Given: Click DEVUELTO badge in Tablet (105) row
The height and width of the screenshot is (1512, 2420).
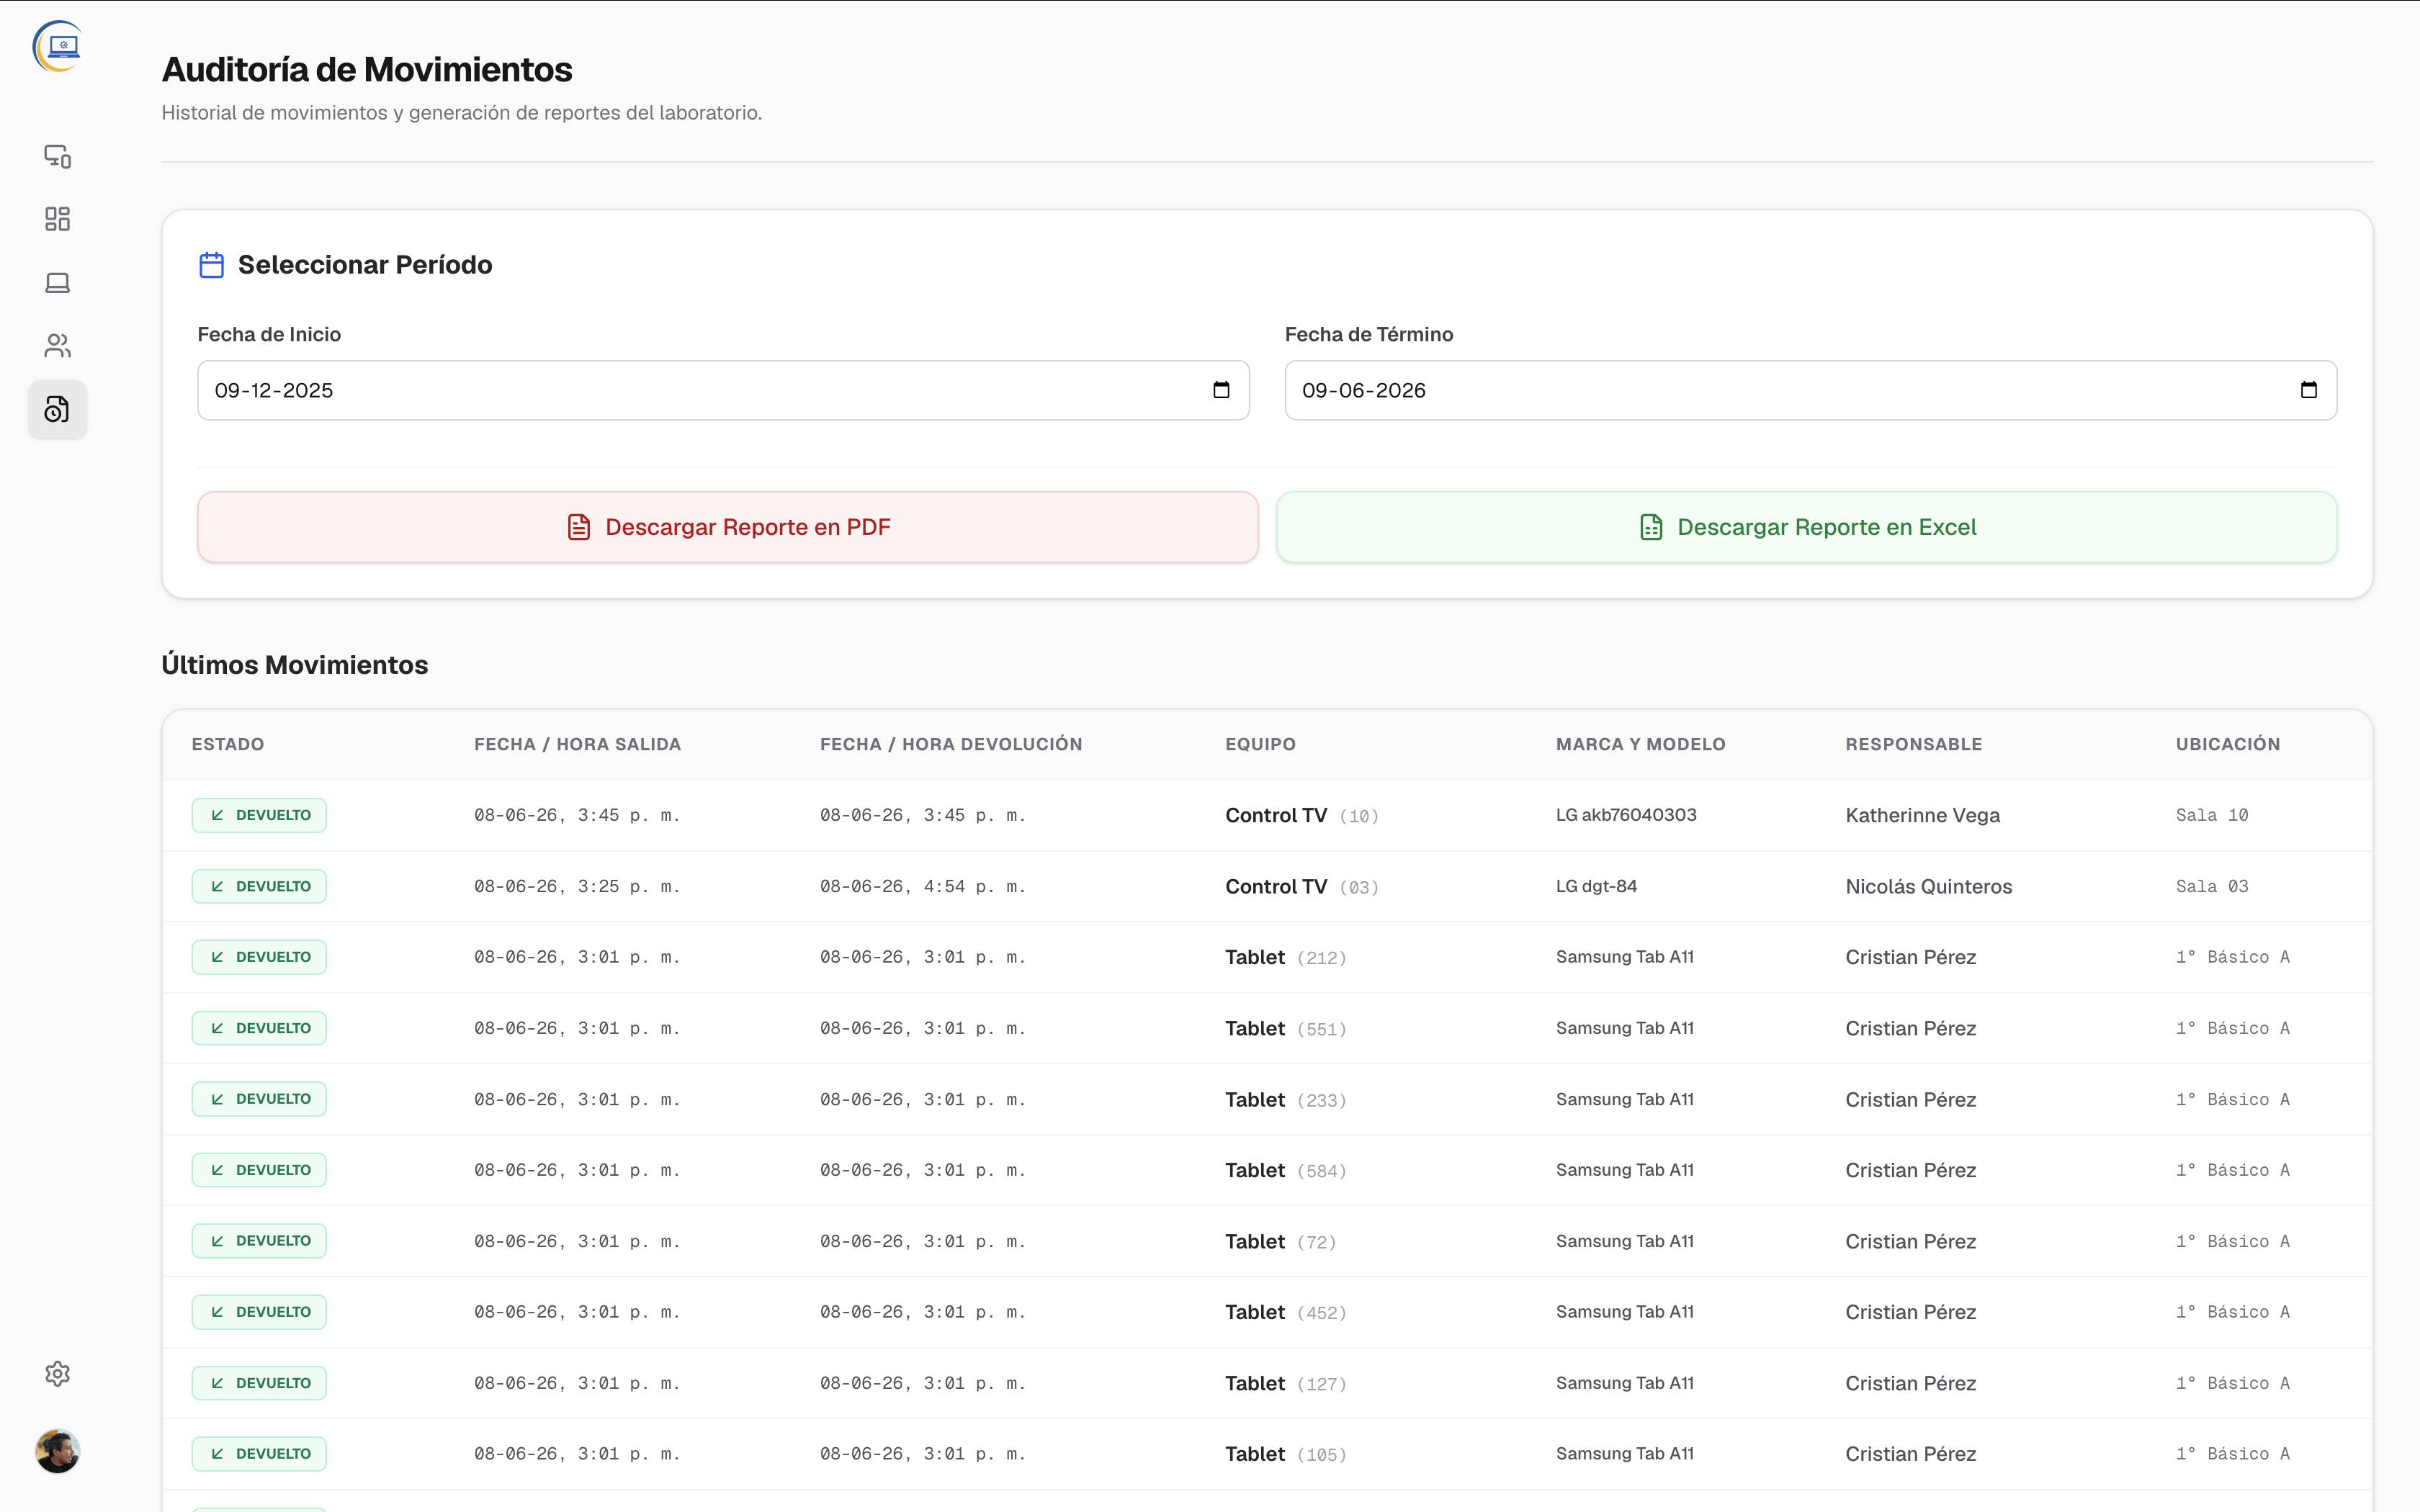Looking at the screenshot, I should (x=259, y=1454).
